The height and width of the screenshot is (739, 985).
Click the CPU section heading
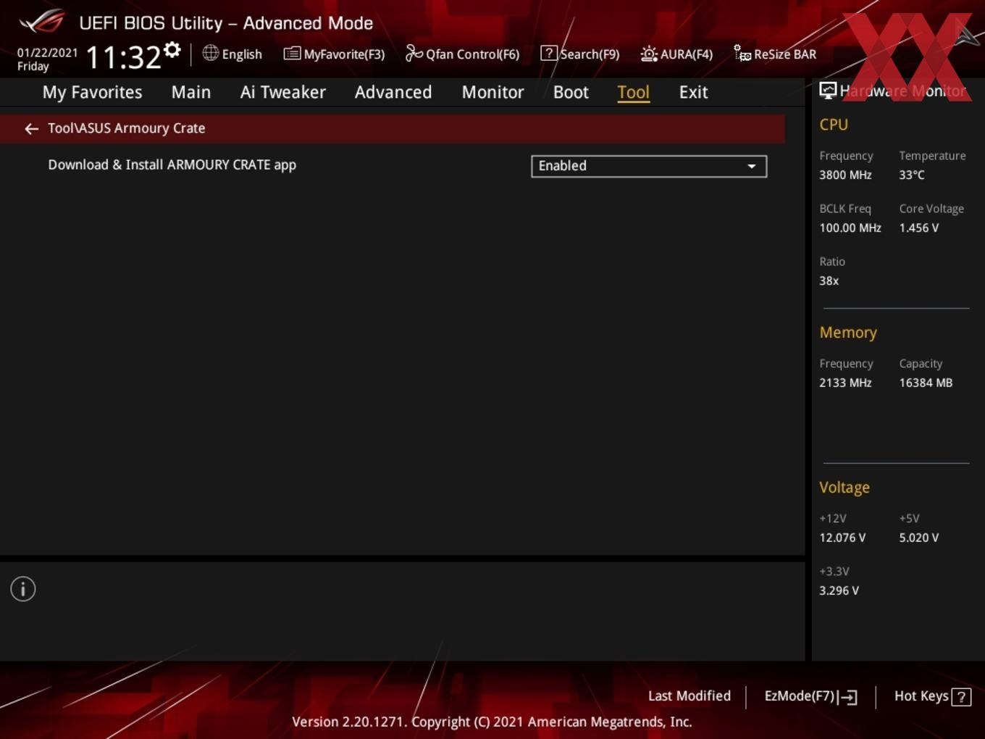(x=834, y=125)
